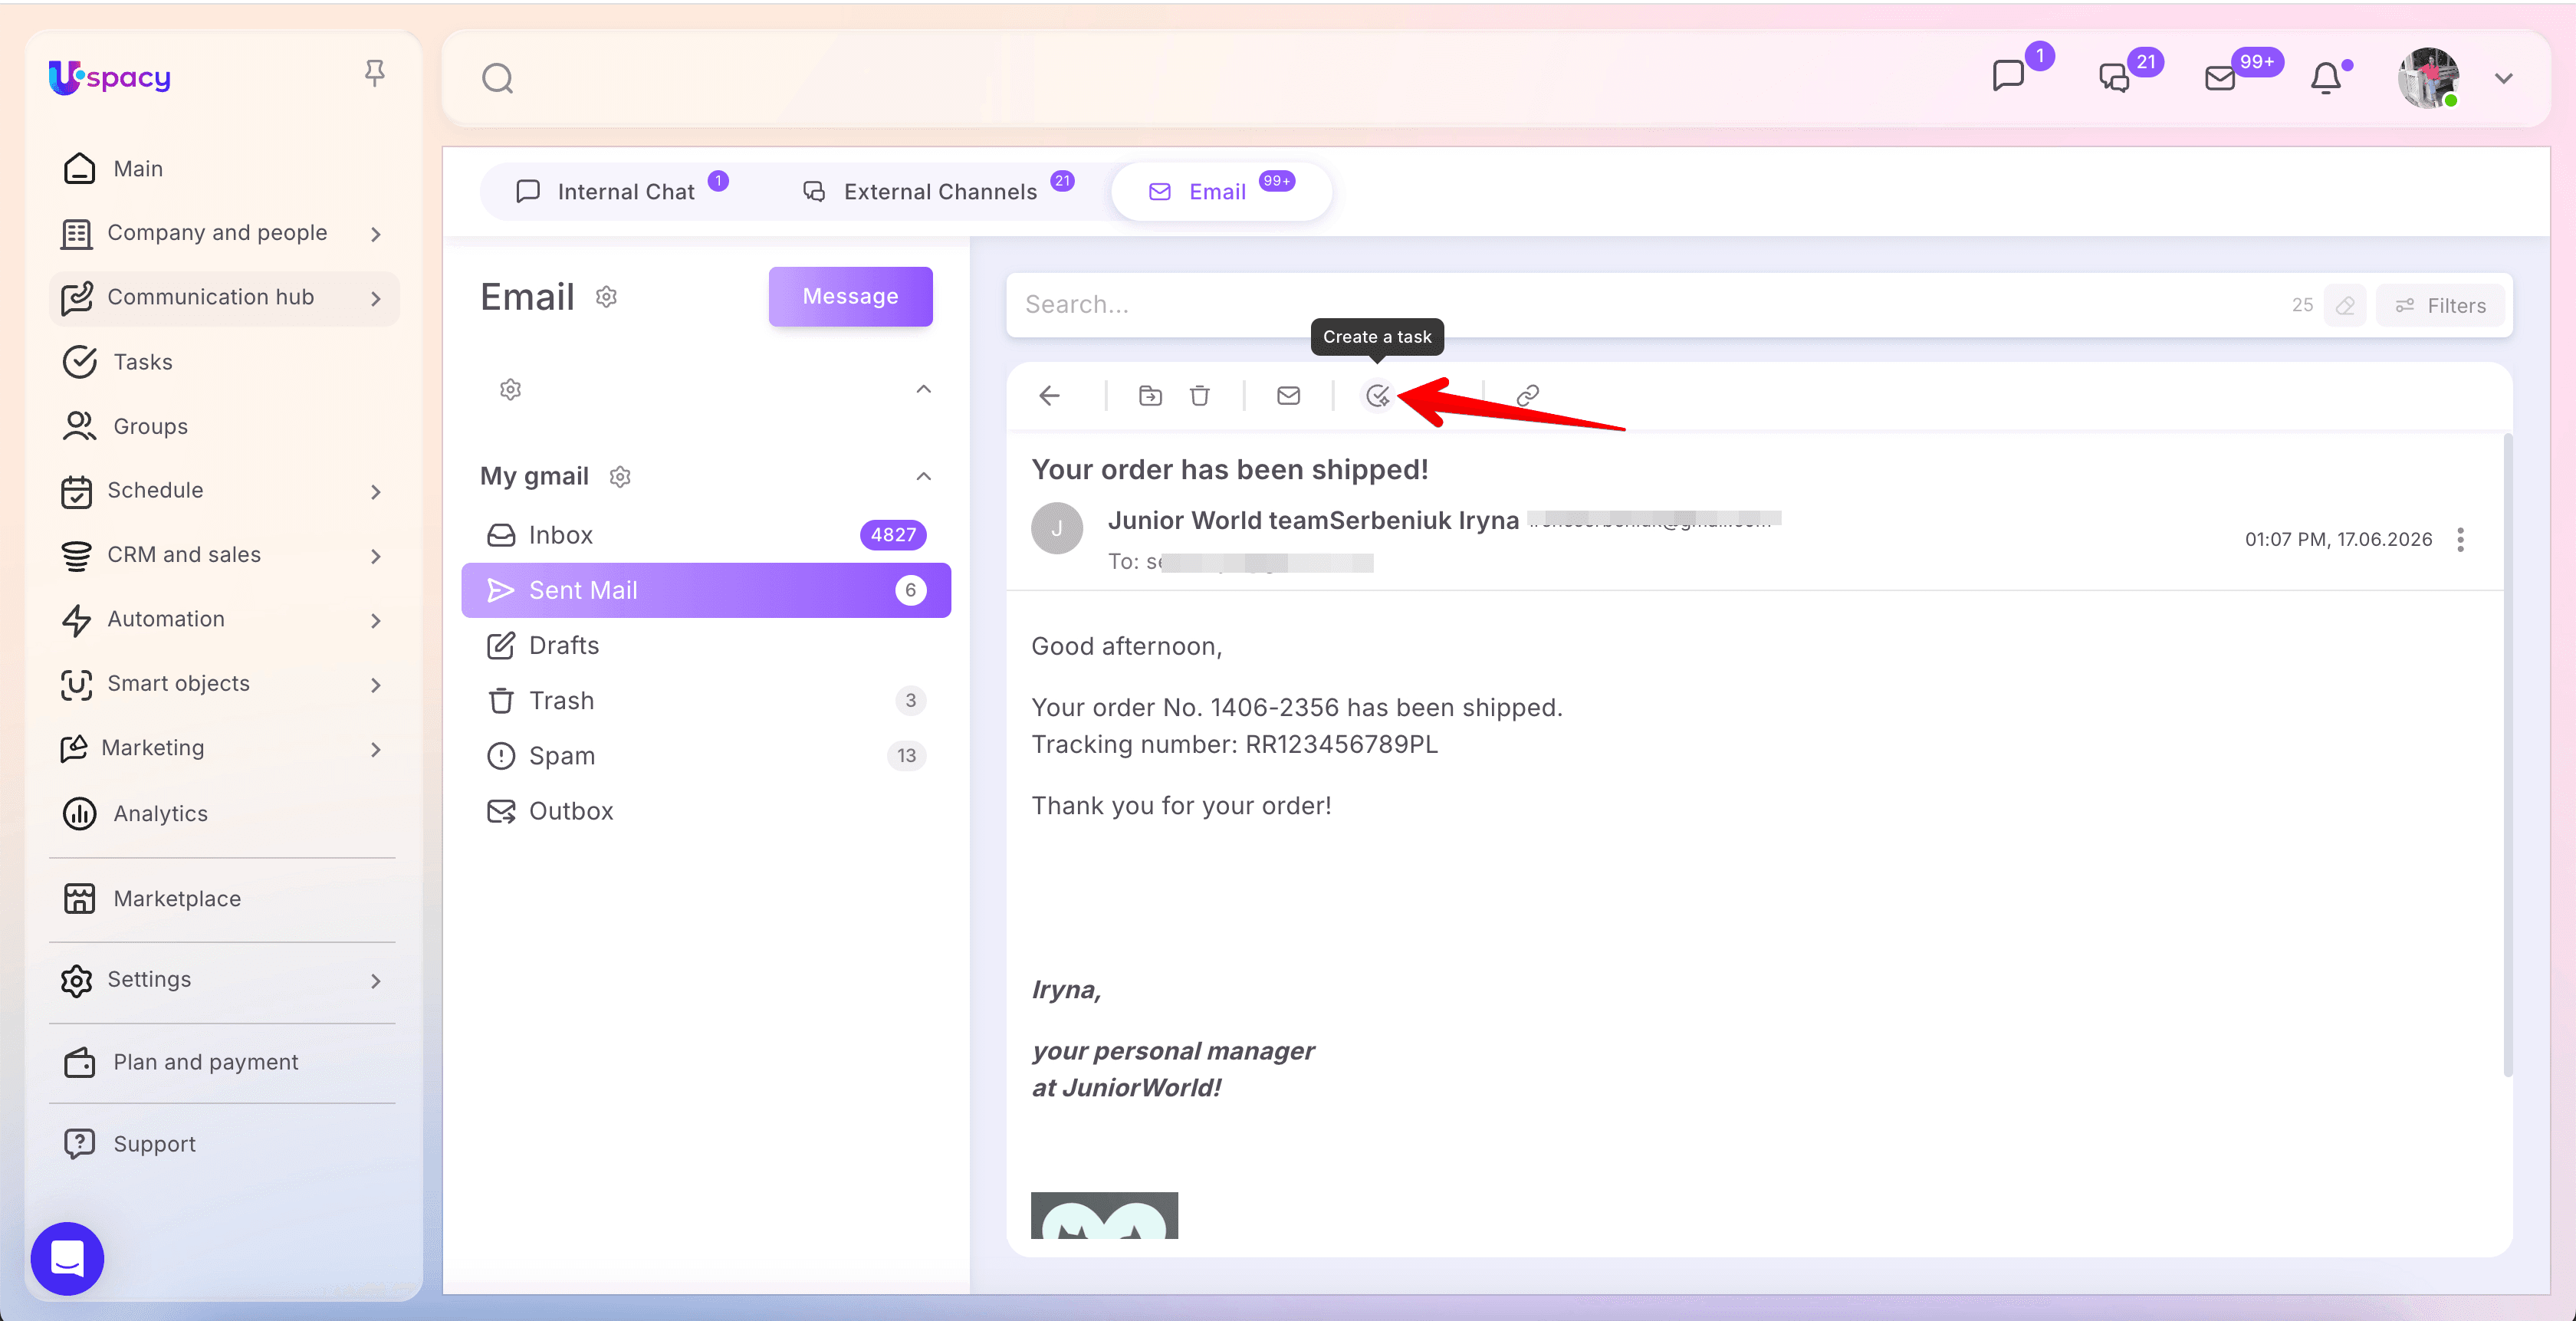Click Inbox count badge 4827

point(893,535)
